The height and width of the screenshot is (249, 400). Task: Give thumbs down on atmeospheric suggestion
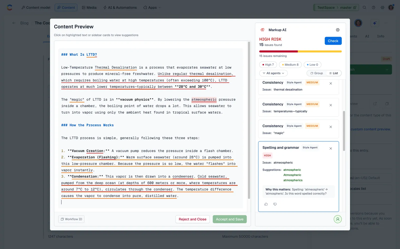[275, 204]
